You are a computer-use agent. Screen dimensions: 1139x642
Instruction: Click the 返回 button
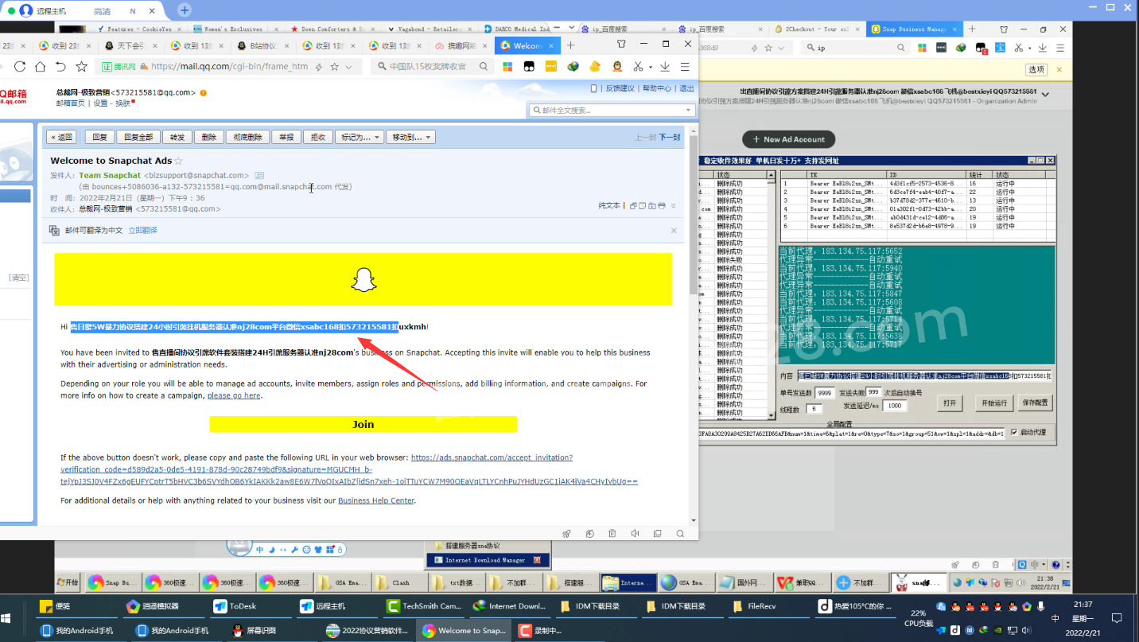coord(61,137)
